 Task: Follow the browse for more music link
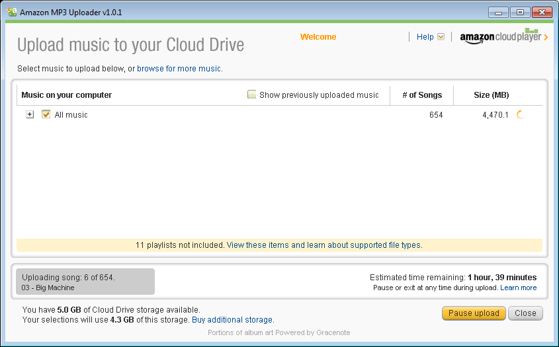click(179, 68)
